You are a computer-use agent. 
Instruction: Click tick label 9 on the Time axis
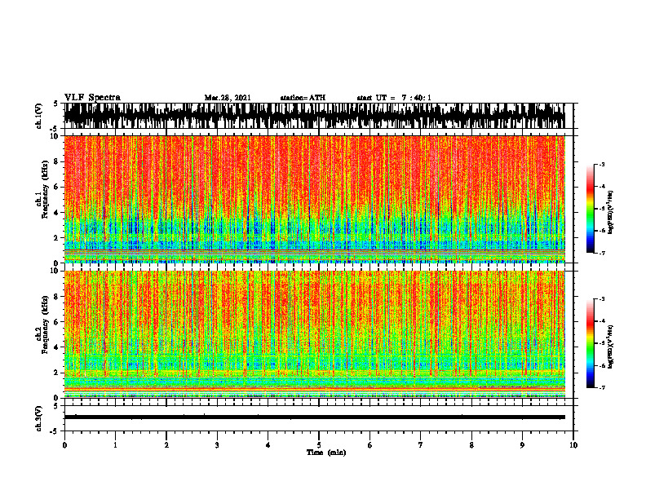(522, 445)
